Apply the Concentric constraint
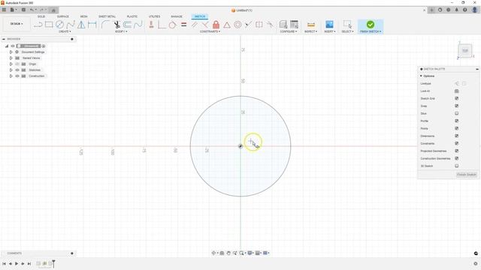 pyautogui.click(x=237, y=25)
